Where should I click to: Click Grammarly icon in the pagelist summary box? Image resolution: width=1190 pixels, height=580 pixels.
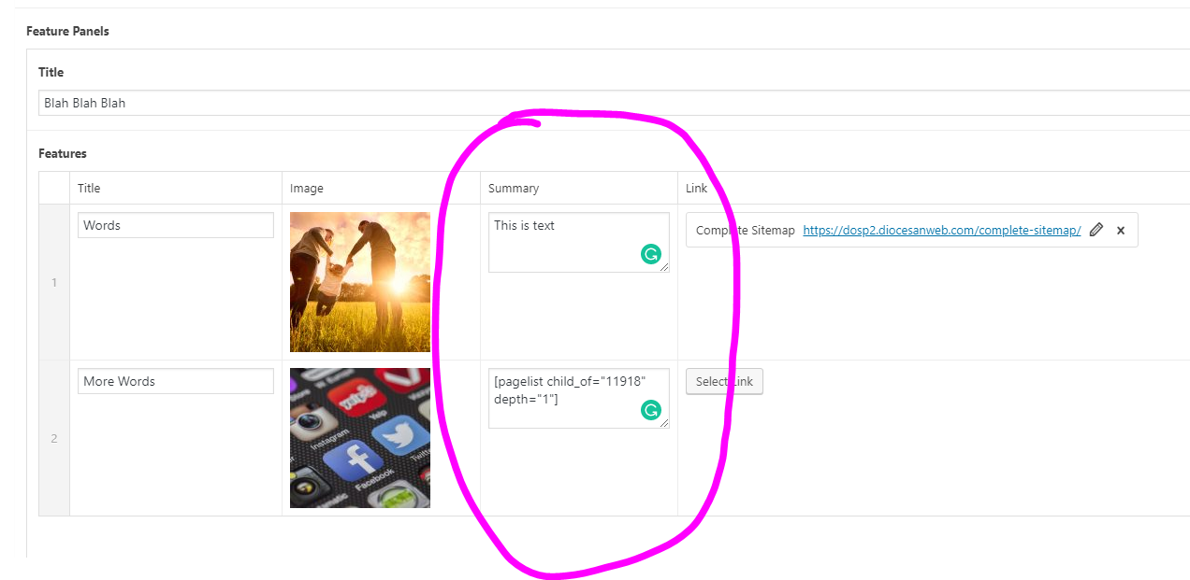pyautogui.click(x=651, y=409)
